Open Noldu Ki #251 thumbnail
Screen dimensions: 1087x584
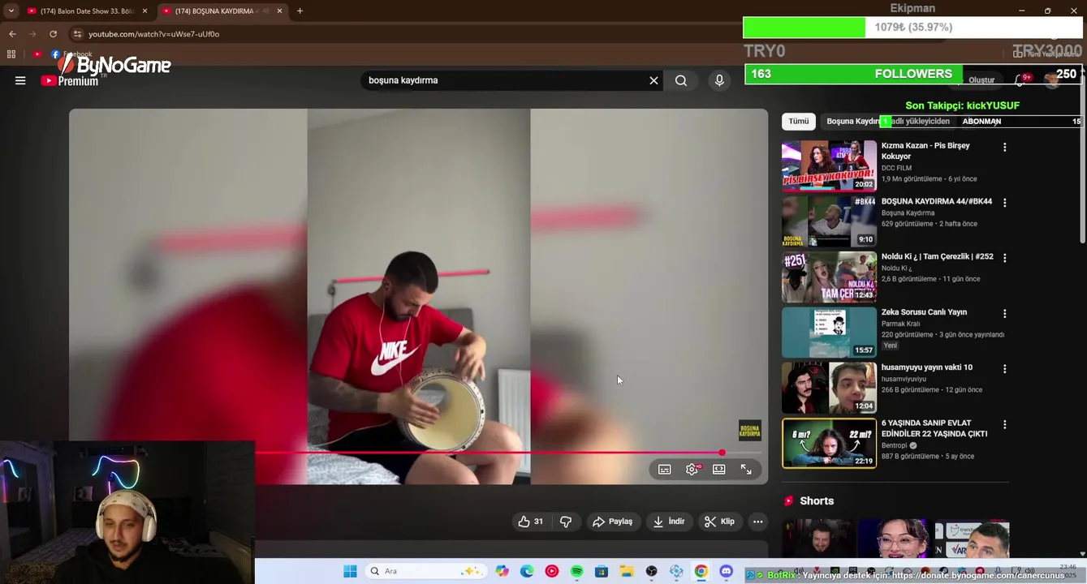click(829, 277)
